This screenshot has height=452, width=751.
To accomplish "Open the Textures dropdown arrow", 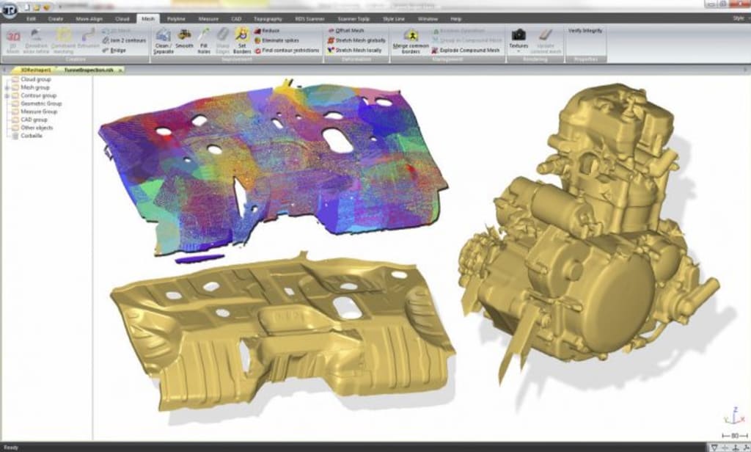I will click(519, 50).
